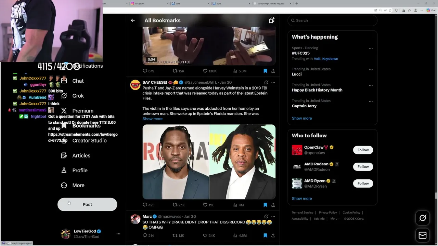Reply to the video post with 679 comments
This screenshot has width=438, height=246.
pyautogui.click(x=149, y=71)
